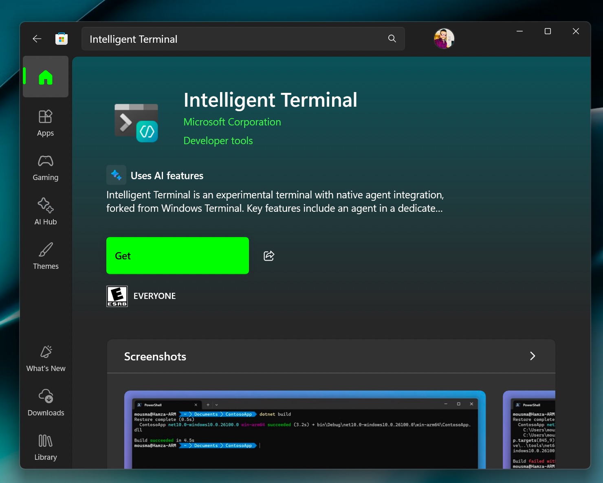The width and height of the screenshot is (603, 483).
Task: Open the second build failed screenshot
Action: (x=529, y=430)
